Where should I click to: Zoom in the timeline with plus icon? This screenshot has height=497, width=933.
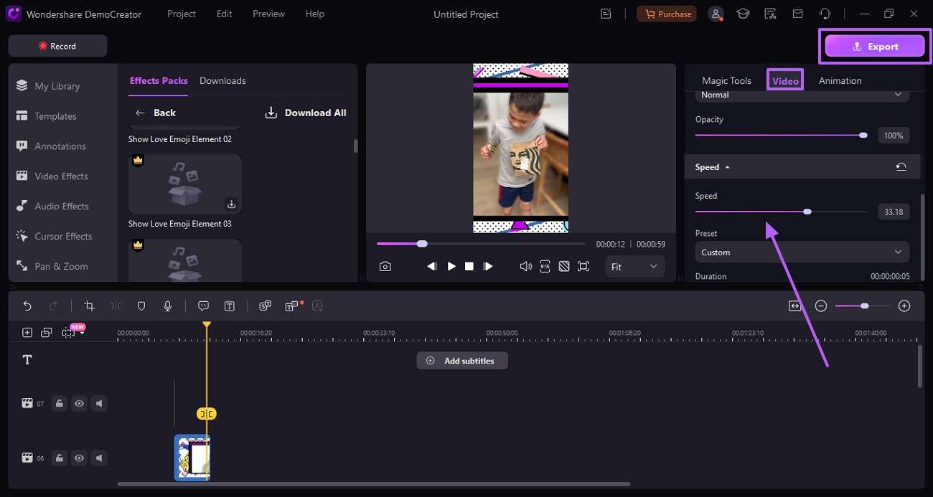[904, 306]
